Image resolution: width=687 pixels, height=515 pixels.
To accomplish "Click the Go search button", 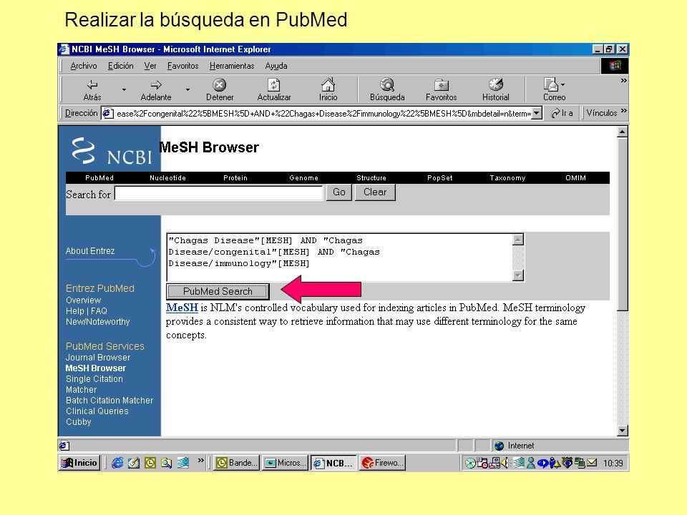I will 339,192.
